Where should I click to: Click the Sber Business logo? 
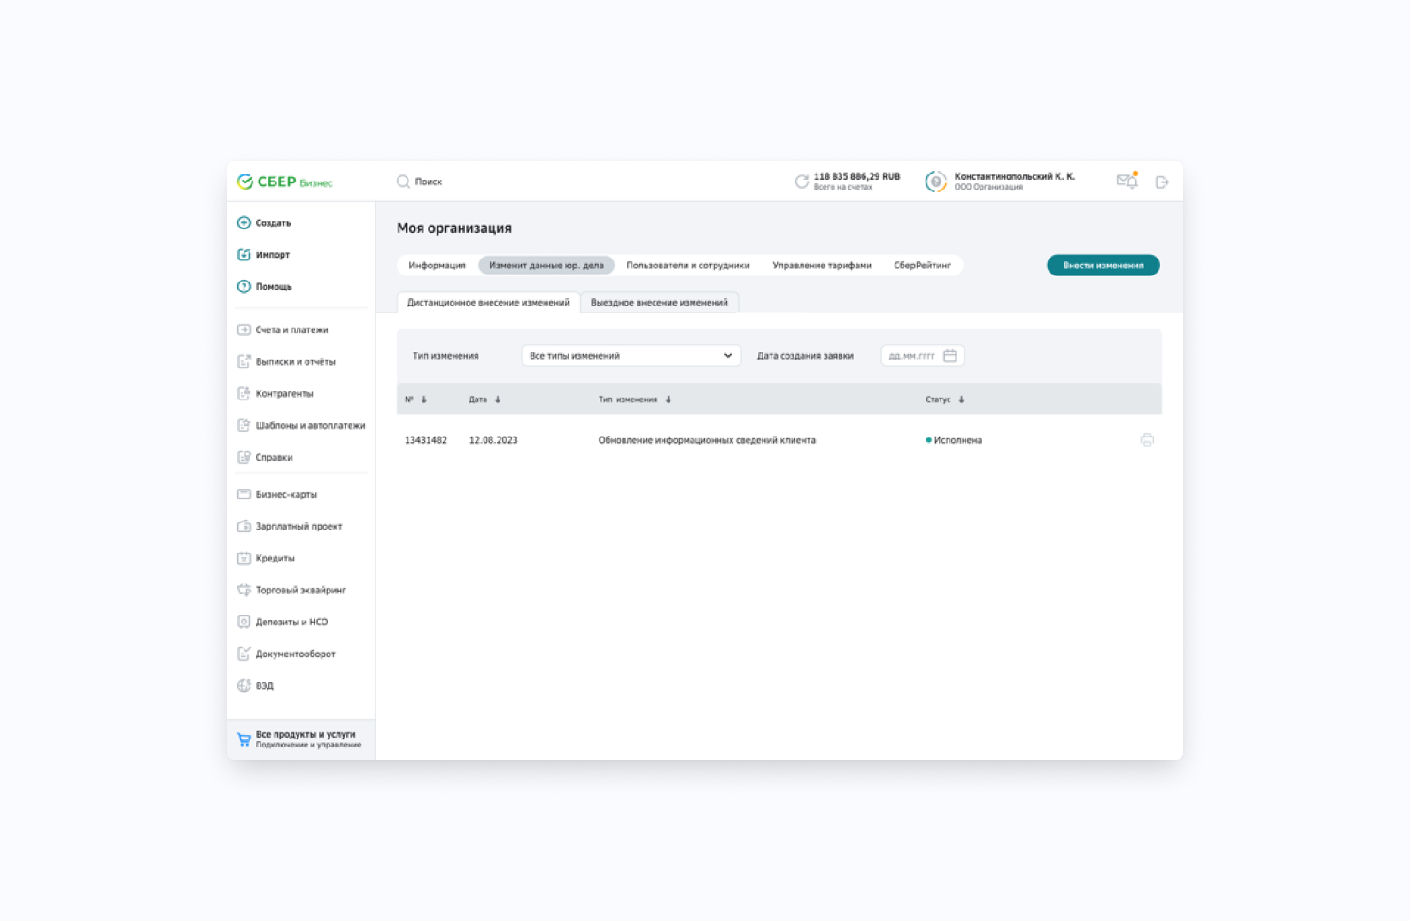[284, 182]
